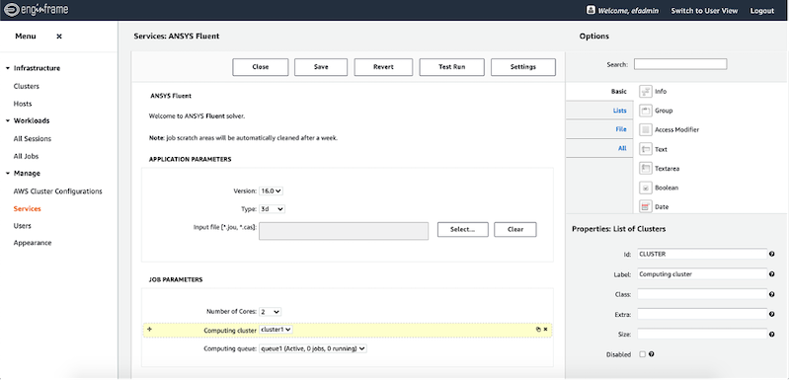The image size is (790, 380).
Task: Open Hosts in the sidebar
Action: click(23, 104)
